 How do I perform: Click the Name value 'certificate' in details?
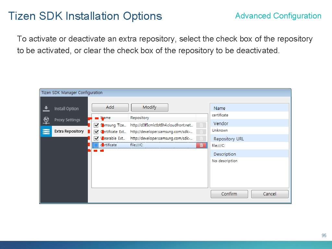pos(220,115)
